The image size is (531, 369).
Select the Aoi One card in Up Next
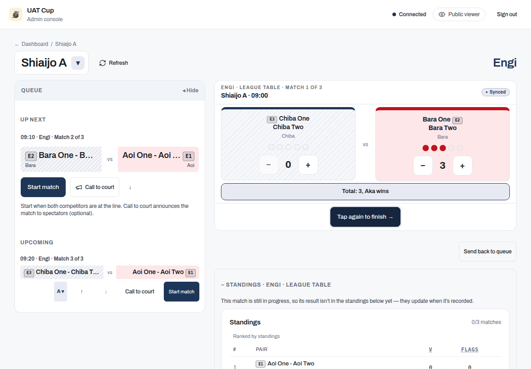158,159
